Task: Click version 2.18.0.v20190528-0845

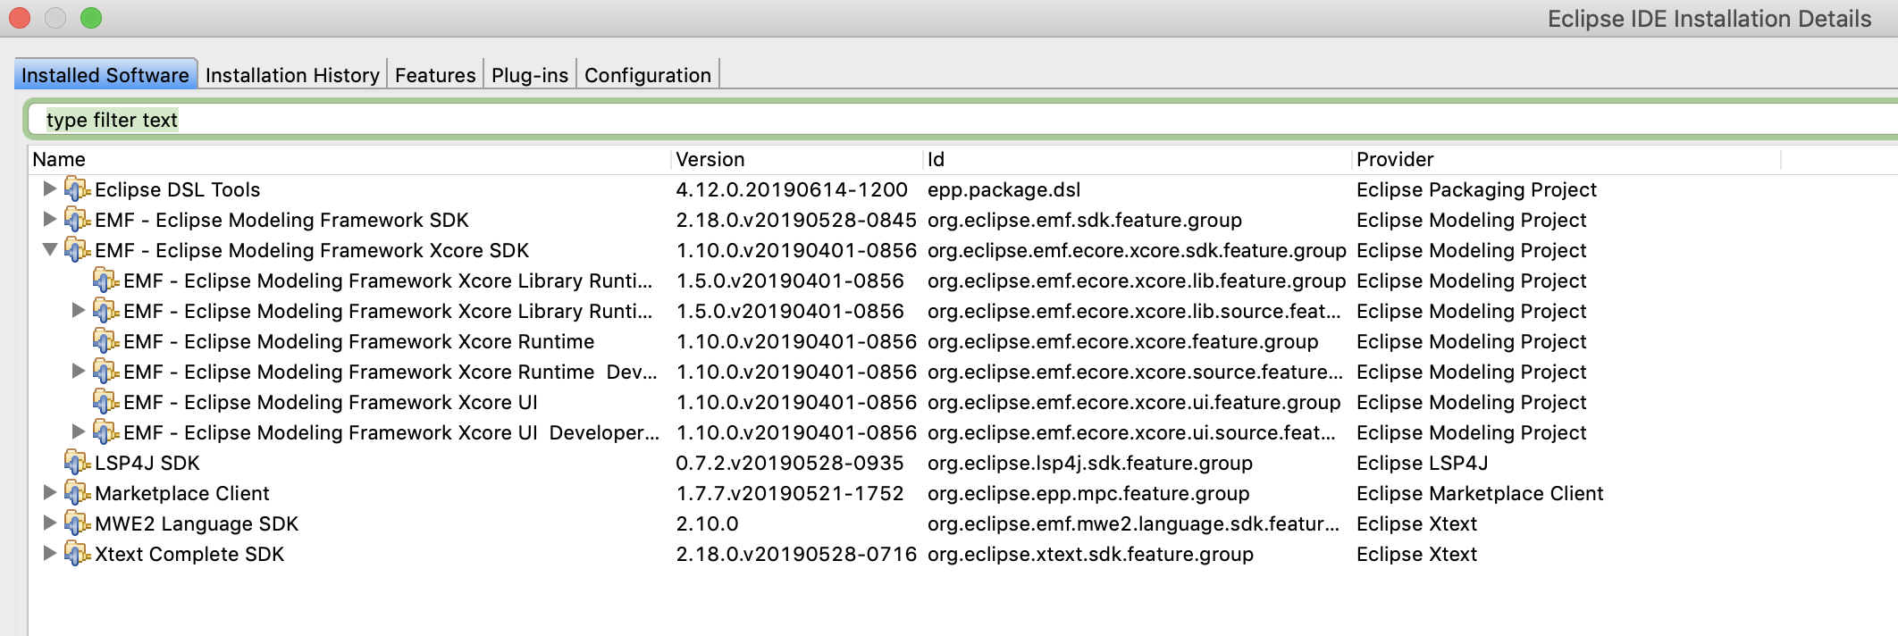Action: (796, 220)
